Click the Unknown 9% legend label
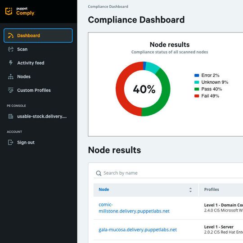Image resolution: width=243 pixels, height=243 pixels. click(215, 82)
